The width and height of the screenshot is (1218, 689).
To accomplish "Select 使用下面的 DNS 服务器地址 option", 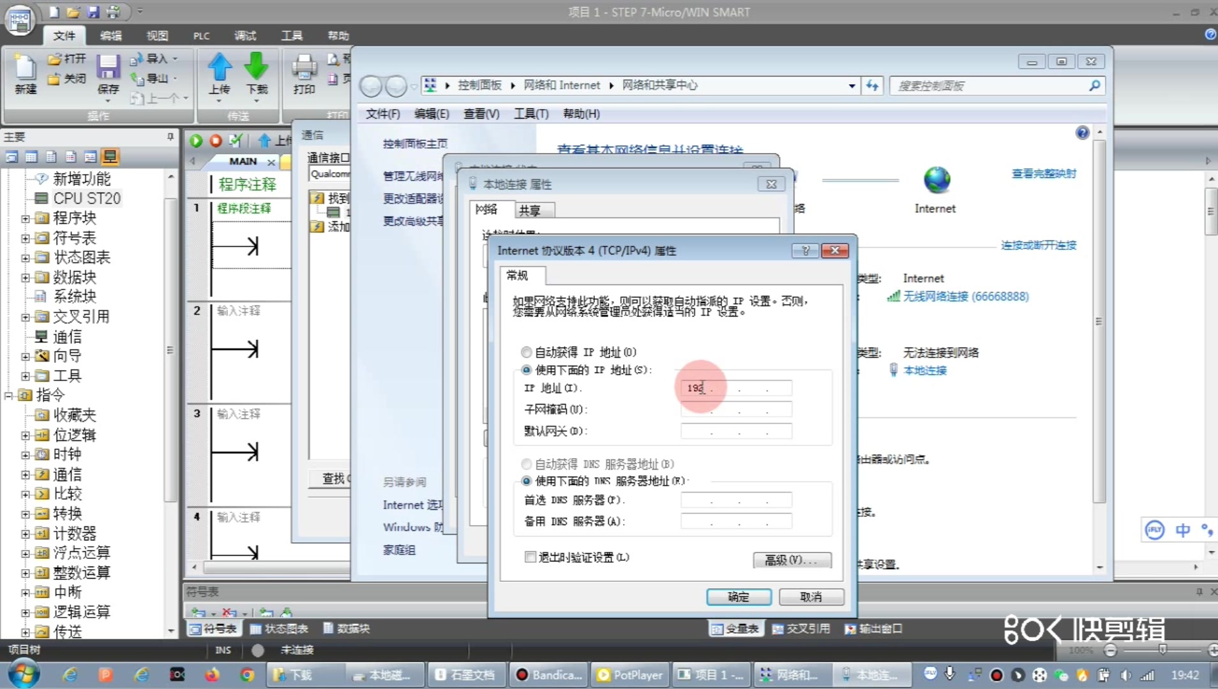I will (x=526, y=481).
